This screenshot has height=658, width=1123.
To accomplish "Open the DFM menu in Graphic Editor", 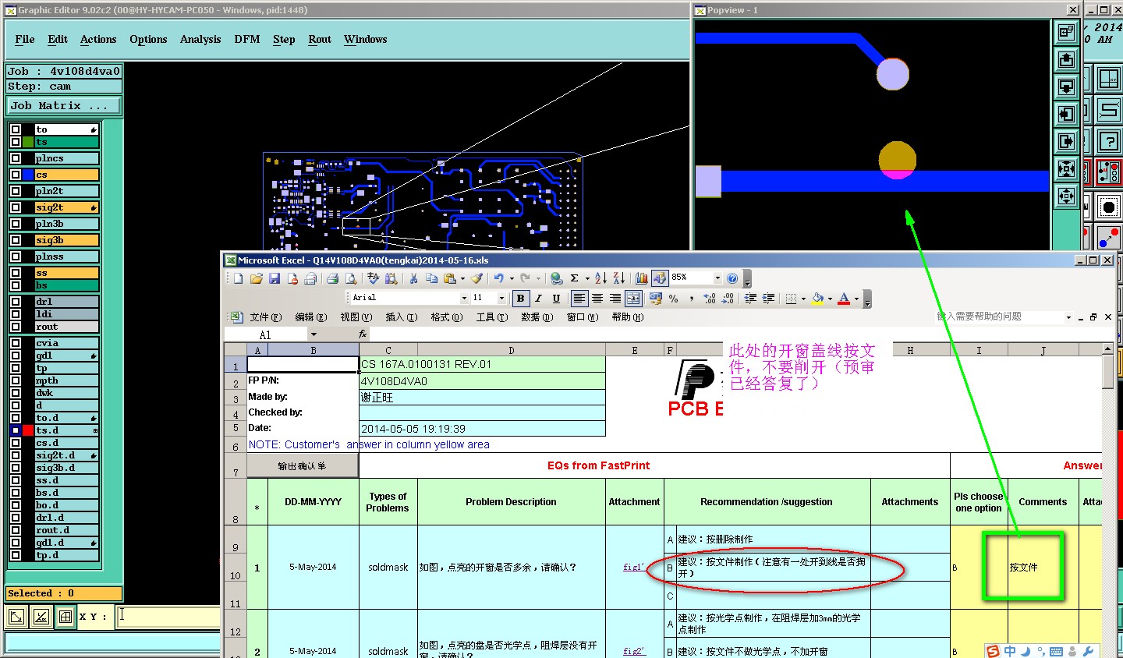I will coord(247,39).
